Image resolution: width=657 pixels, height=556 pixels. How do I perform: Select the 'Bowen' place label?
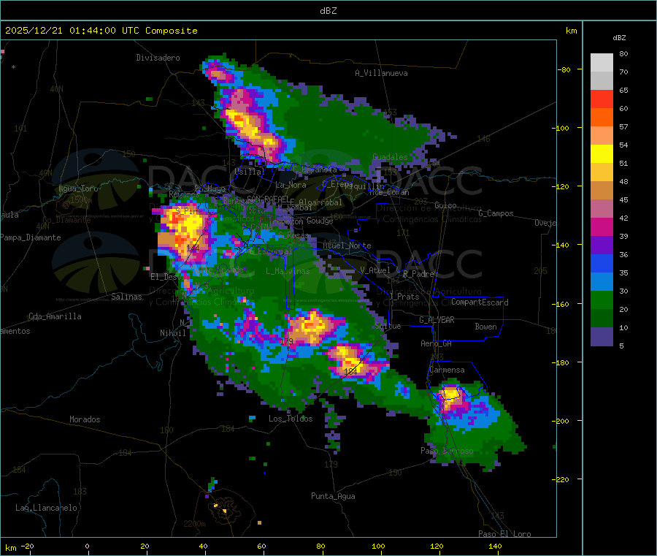point(485,327)
